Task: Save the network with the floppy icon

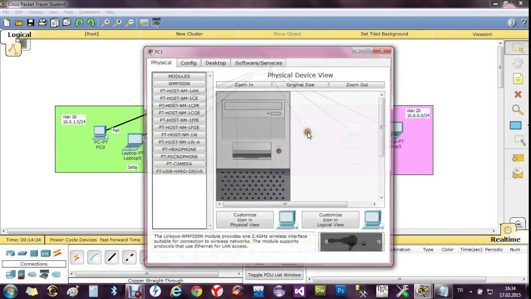Action: 31,23
